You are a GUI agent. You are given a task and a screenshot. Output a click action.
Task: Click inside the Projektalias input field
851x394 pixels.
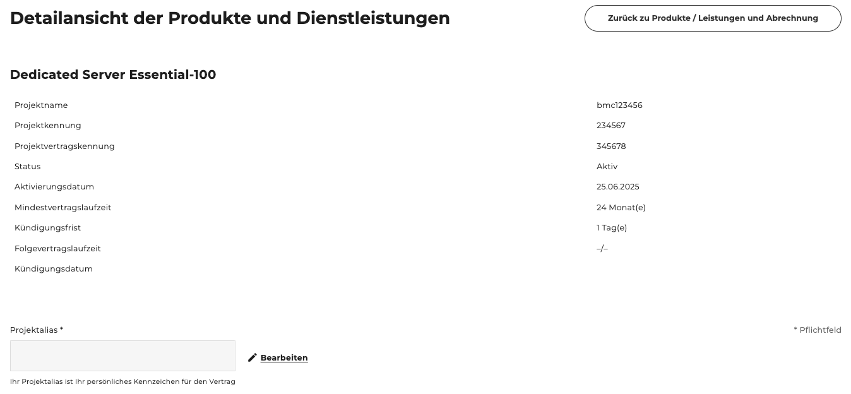(122, 355)
